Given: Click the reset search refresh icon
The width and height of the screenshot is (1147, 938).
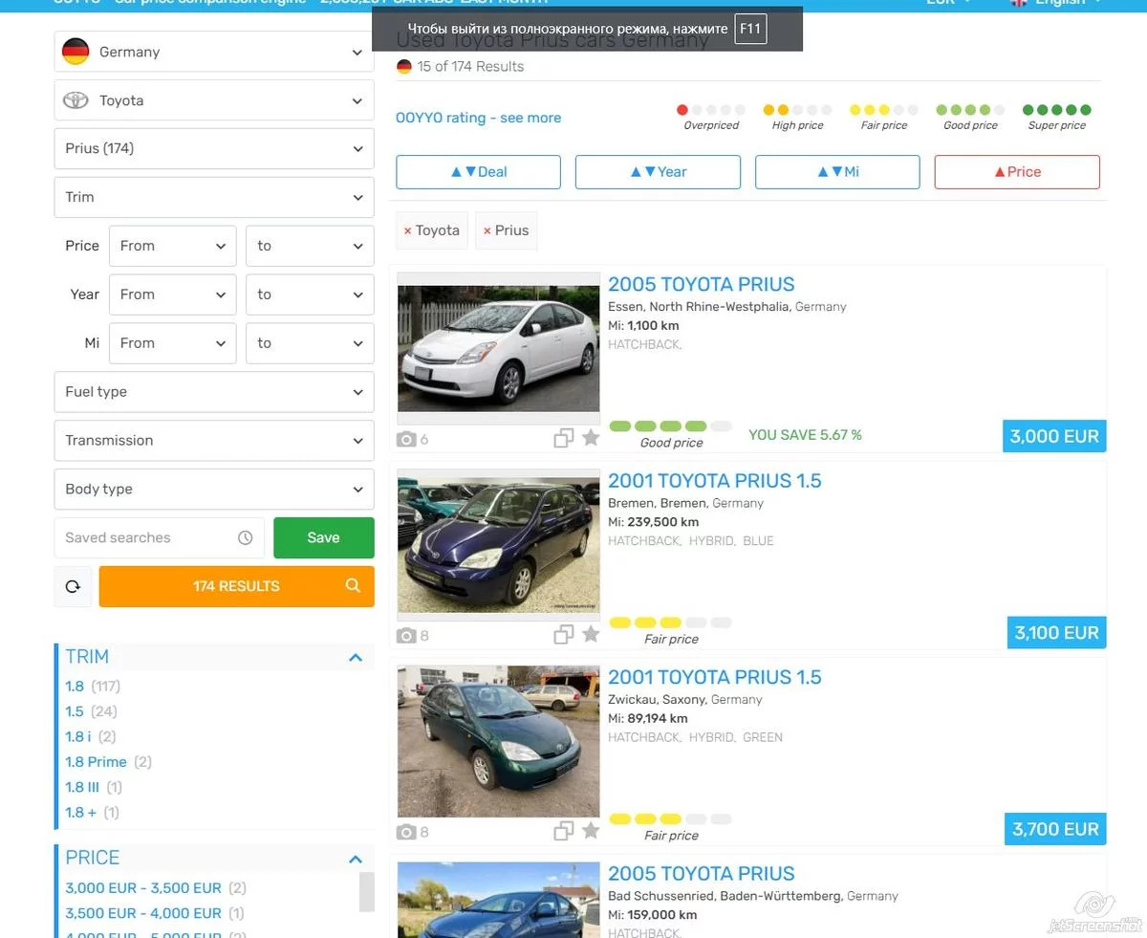Looking at the screenshot, I should 73,587.
